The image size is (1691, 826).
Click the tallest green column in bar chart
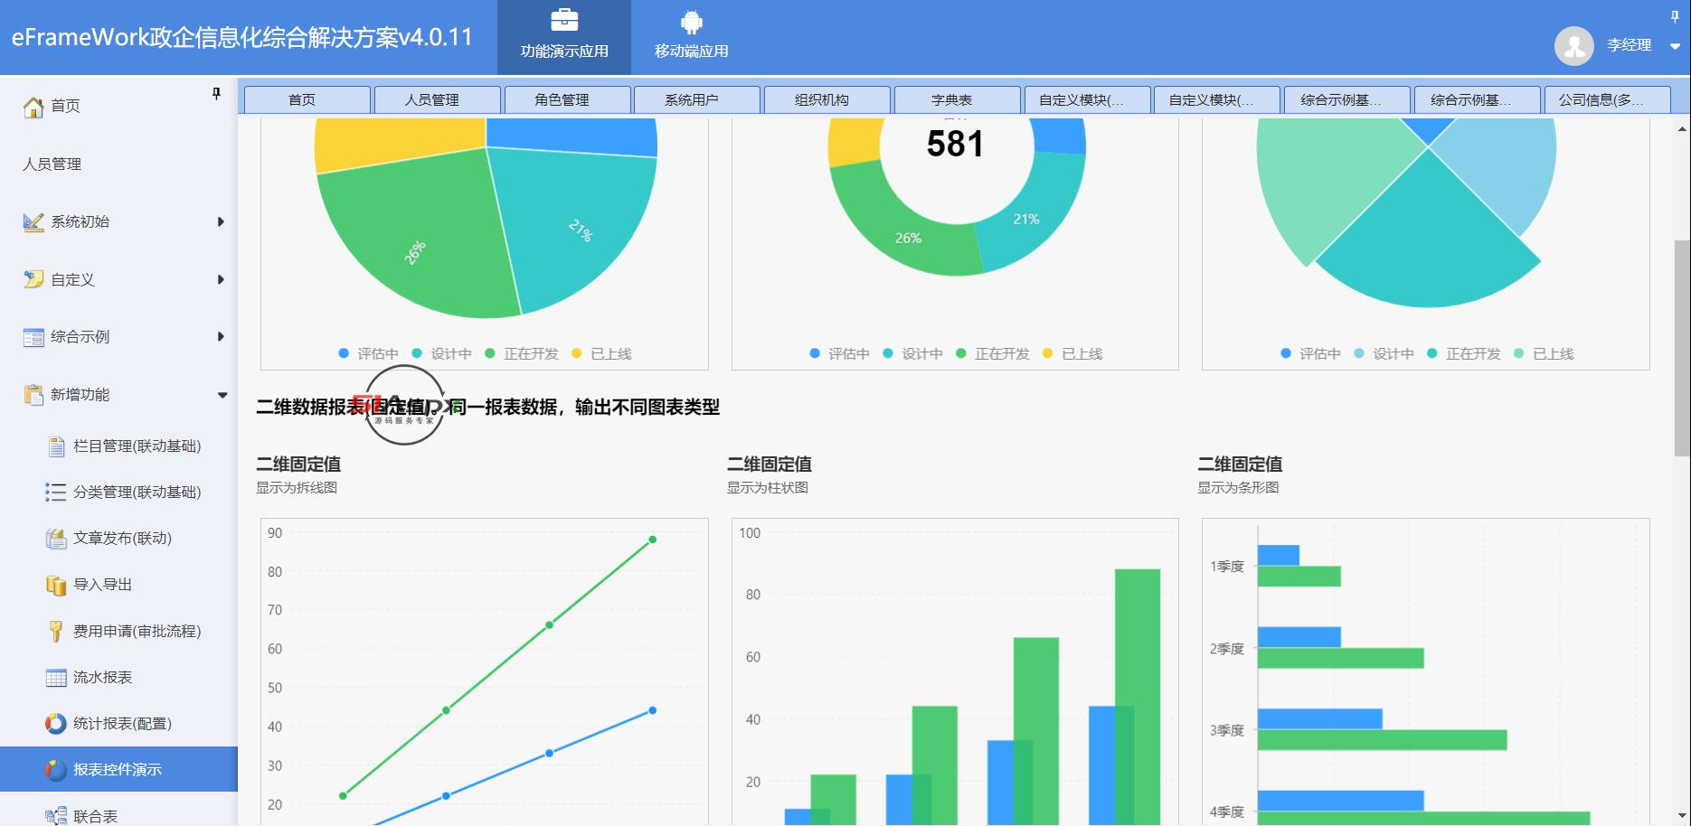(x=1138, y=697)
